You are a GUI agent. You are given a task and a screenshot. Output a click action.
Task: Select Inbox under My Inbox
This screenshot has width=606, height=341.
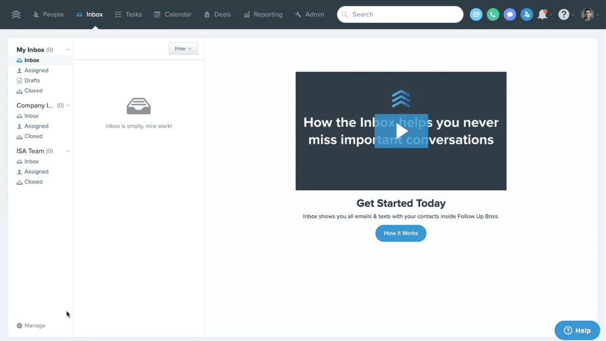pyautogui.click(x=40, y=61)
